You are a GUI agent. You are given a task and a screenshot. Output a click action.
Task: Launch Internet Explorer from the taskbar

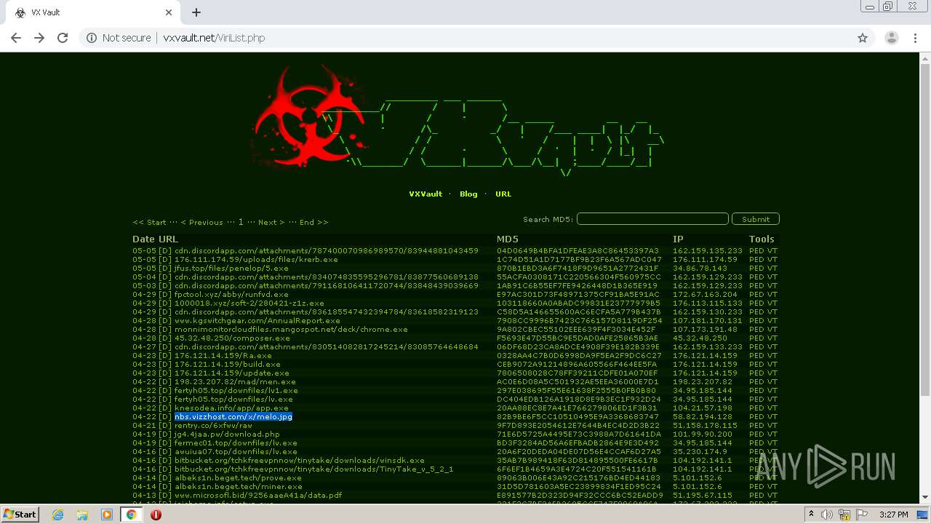pos(57,515)
